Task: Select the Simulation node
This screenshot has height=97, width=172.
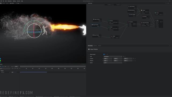Action: [x=132, y=24]
